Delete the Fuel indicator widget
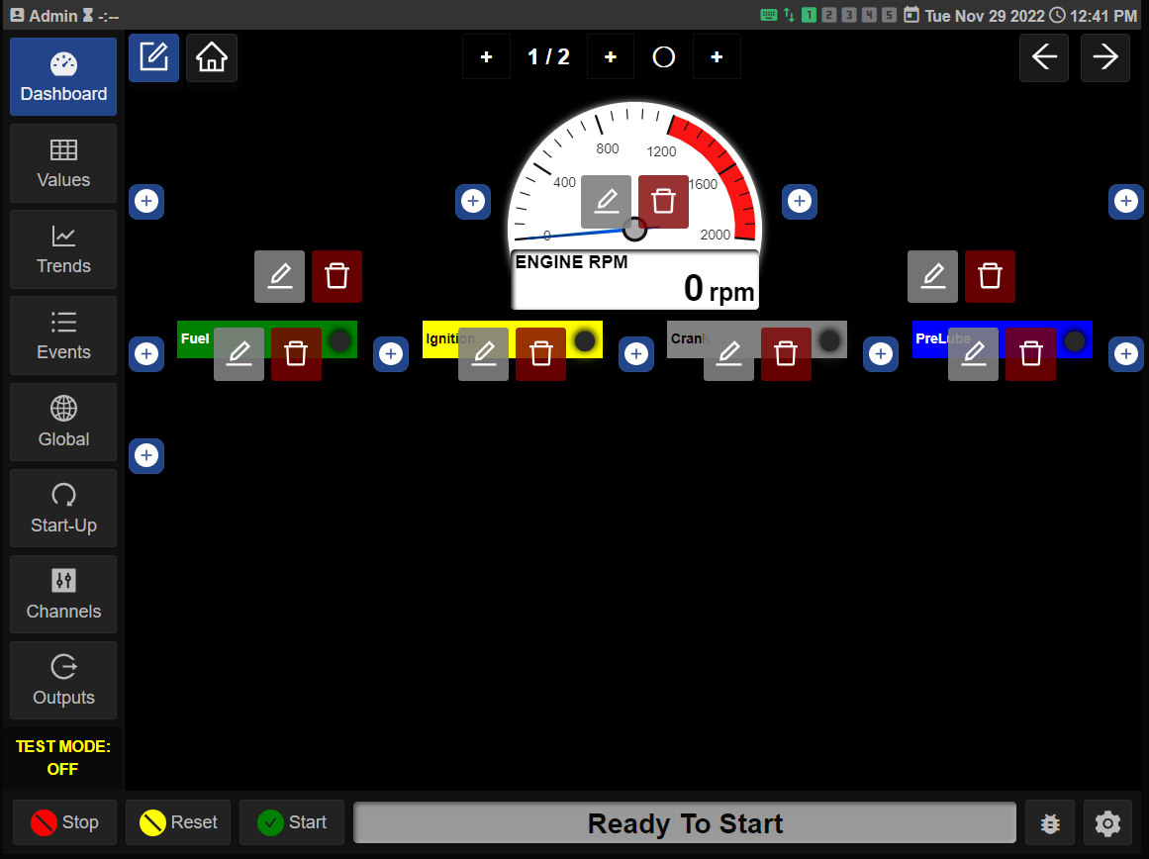This screenshot has width=1149, height=859. point(296,353)
